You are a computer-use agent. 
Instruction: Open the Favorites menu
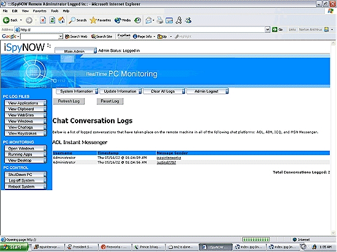tap(40, 11)
